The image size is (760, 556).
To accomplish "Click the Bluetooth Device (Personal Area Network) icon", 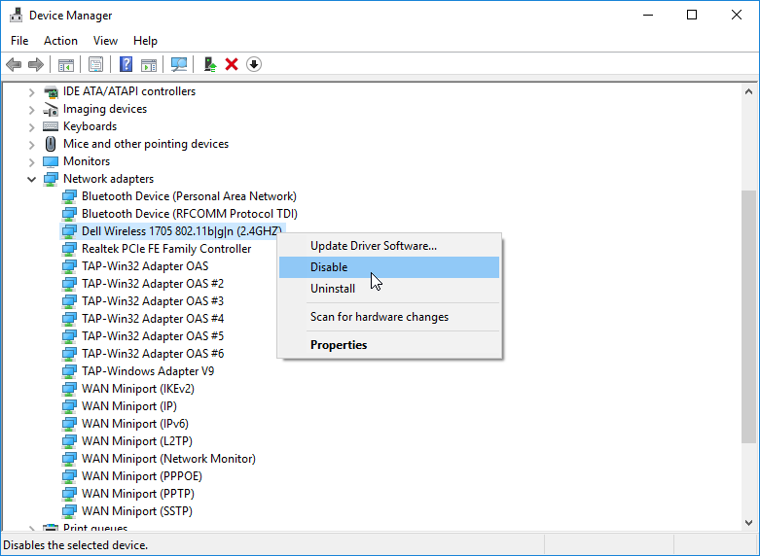I will point(69,196).
